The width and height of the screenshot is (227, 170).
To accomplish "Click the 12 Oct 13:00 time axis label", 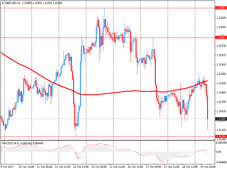I will (x=81, y=167).
